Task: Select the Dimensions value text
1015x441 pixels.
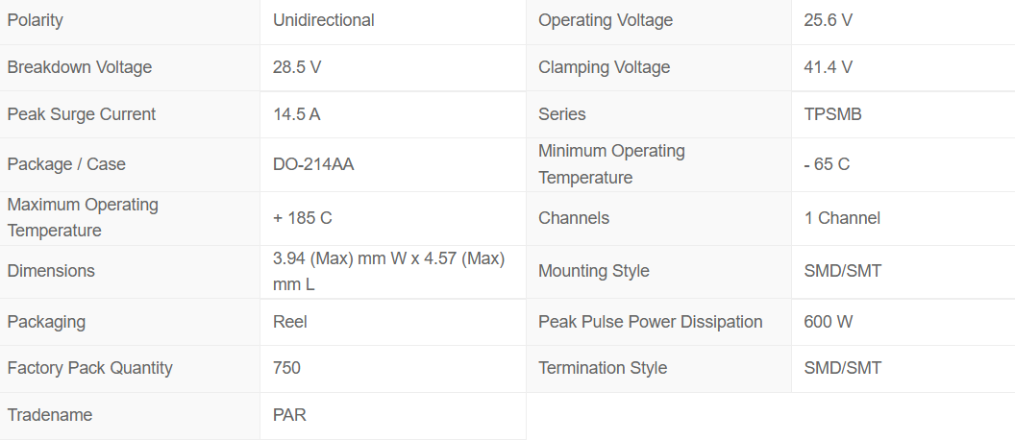Action: [389, 271]
